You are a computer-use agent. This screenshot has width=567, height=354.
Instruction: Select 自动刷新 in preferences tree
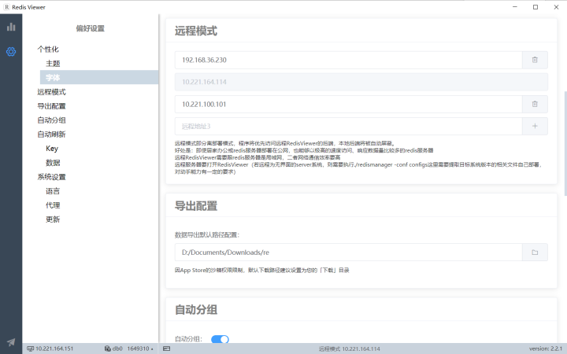51,135
